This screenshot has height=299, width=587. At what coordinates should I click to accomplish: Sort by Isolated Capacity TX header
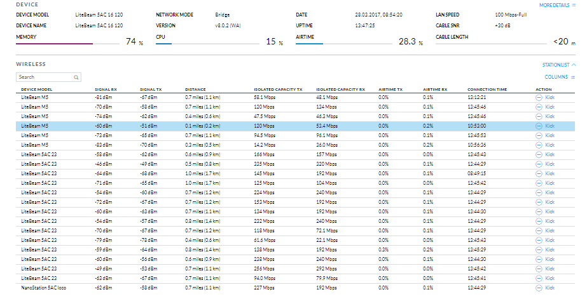pos(278,90)
